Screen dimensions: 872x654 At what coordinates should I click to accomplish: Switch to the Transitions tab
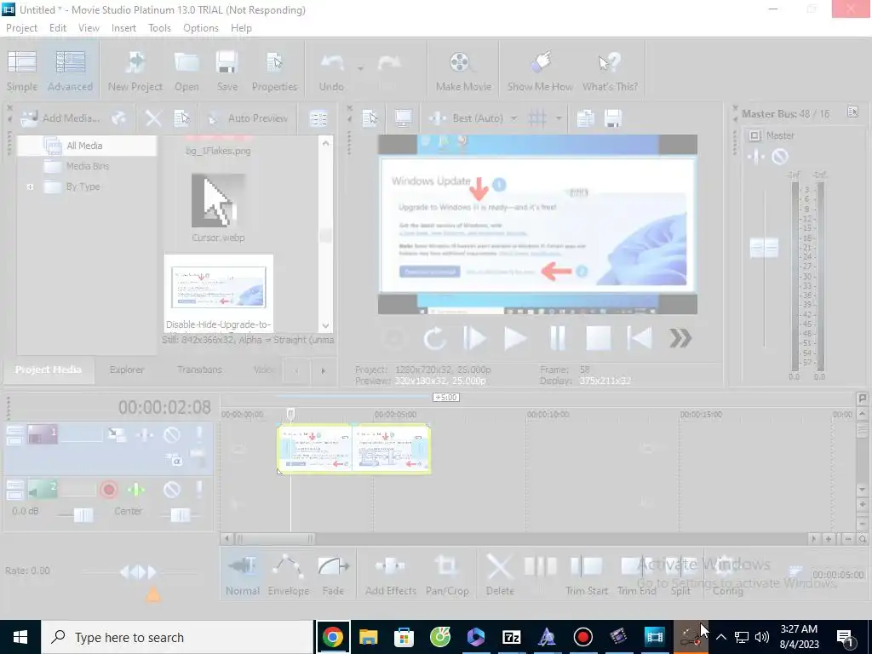click(199, 370)
